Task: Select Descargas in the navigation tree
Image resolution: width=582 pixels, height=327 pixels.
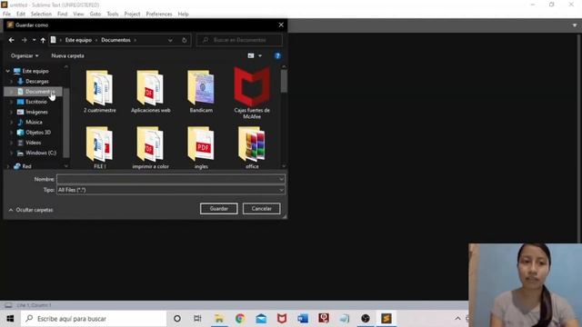Action: click(x=37, y=81)
